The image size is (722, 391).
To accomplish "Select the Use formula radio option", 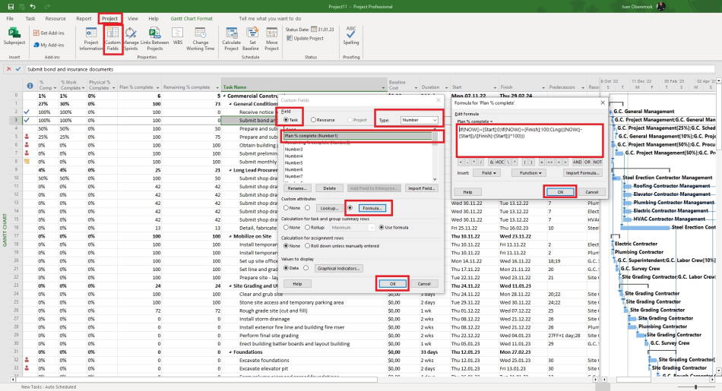I will click(382, 227).
